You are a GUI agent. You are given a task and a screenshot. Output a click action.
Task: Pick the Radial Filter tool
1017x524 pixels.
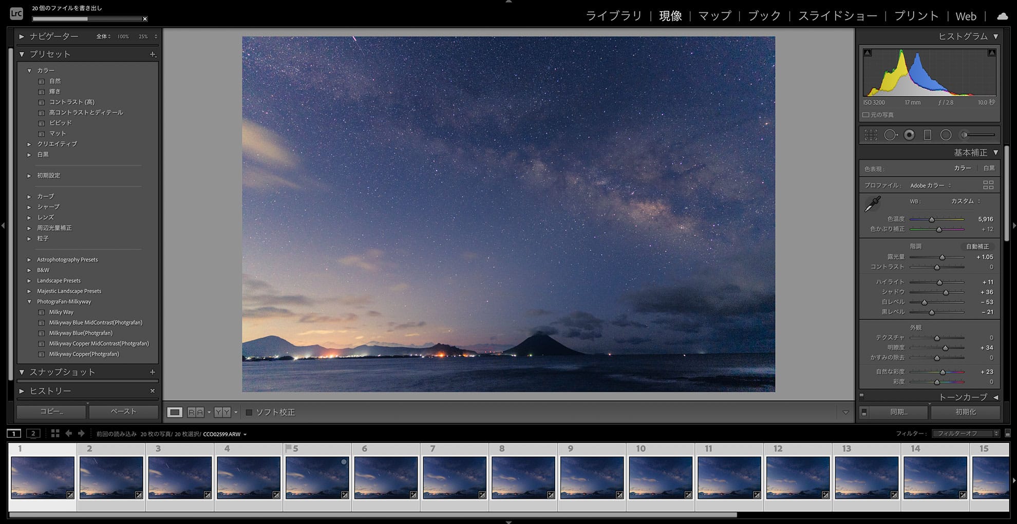pos(946,135)
